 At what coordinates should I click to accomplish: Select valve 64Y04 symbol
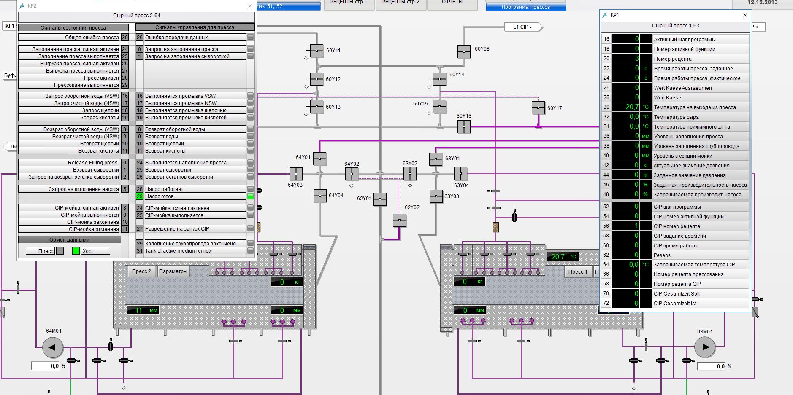click(320, 196)
